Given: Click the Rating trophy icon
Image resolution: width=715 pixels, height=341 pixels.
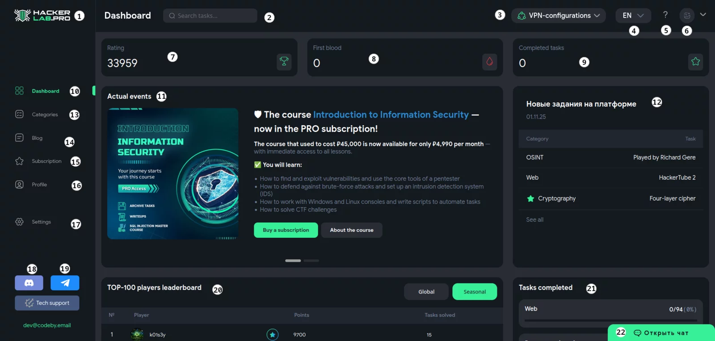Looking at the screenshot, I should point(284,62).
